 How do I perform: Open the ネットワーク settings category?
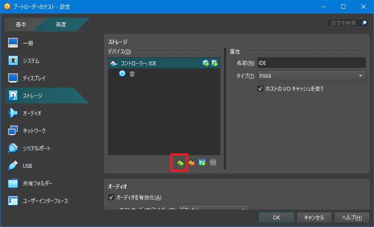(x=47, y=131)
